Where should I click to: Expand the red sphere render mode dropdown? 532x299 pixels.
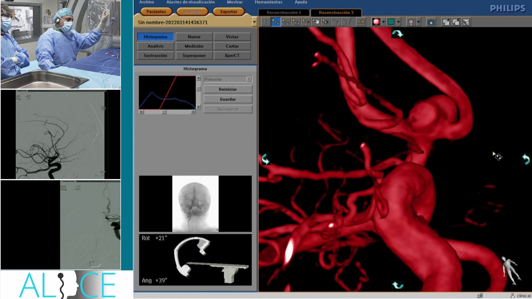[383, 22]
